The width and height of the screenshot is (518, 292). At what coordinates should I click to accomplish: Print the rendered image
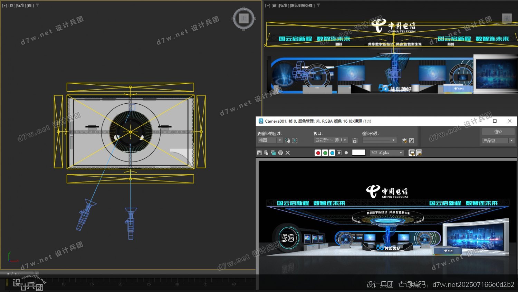click(280, 153)
